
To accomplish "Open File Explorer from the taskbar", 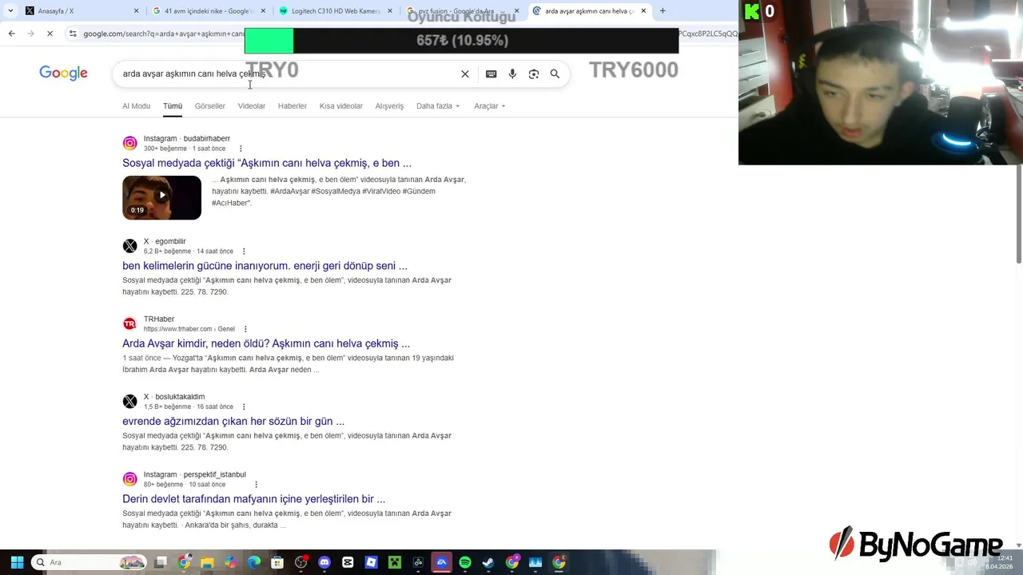I will click(x=207, y=562).
